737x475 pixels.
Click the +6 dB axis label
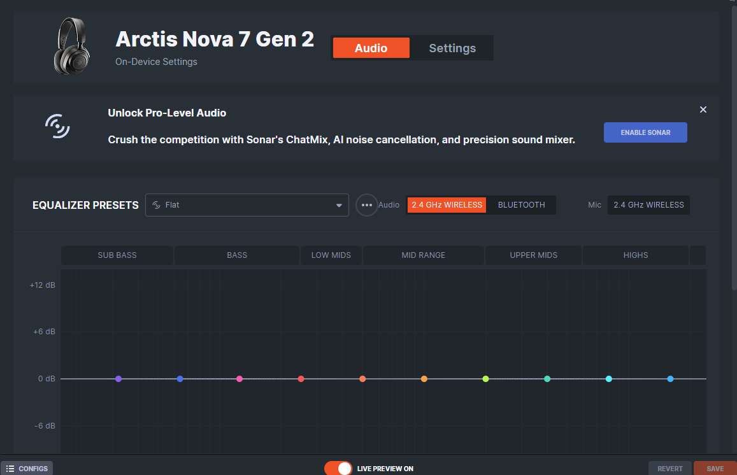(x=44, y=332)
